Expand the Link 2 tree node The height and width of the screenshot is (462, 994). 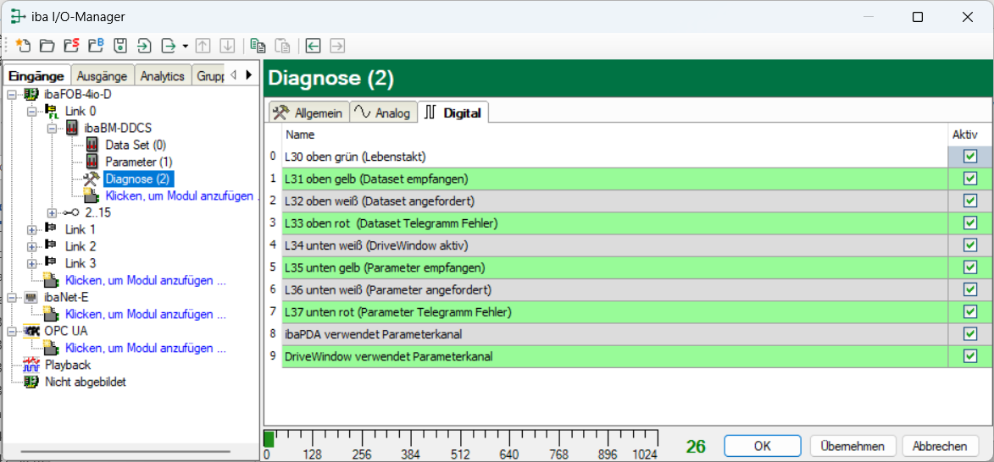[31, 246]
